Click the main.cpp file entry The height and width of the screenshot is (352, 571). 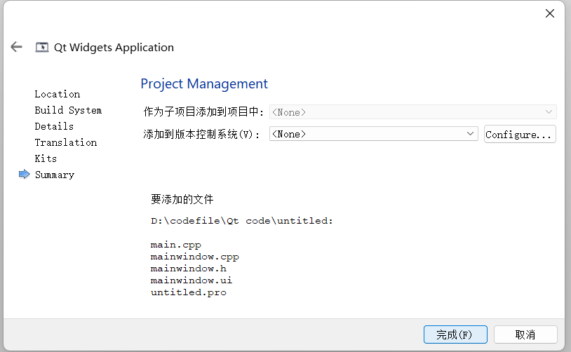pos(175,245)
